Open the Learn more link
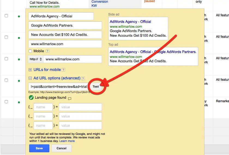229x155 pixels. [x=67, y=141]
